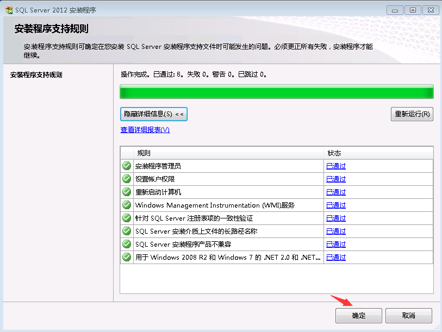Open 已通过 status for 长路径名称 rule
Viewport: 442px width, 332px height.
336,231
